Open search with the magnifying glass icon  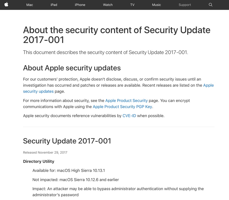coord(210,5)
